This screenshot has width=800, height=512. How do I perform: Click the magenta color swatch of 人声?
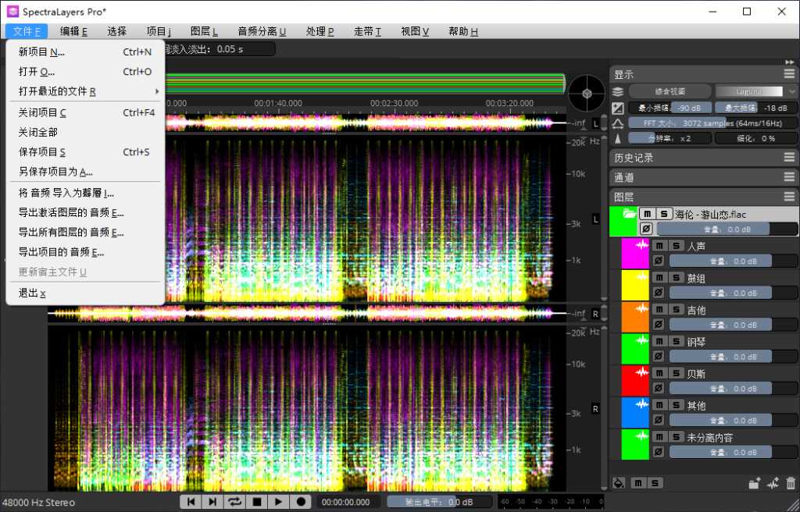[634, 254]
